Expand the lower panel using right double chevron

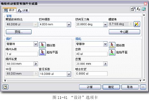pyautogui.click(x=140, y=81)
